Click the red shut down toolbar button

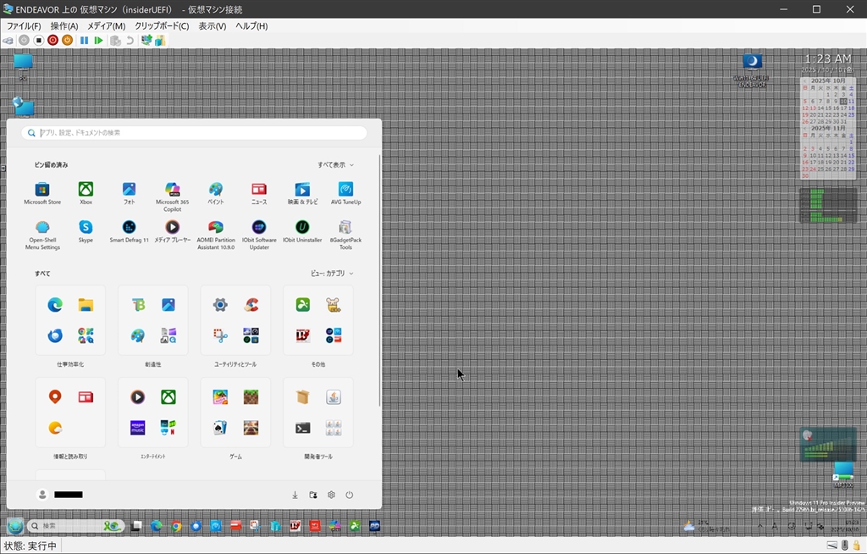pyautogui.click(x=52, y=40)
